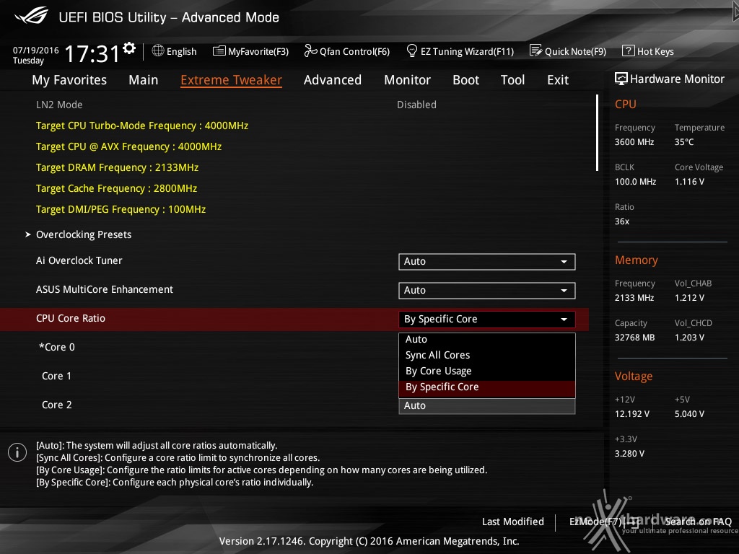
Task: Click the Core 2 Auto value field
Action: coord(487,406)
